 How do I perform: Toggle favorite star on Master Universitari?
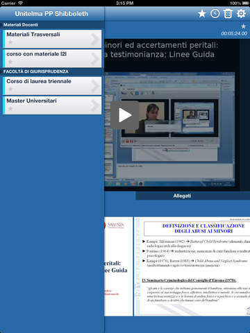point(10,108)
